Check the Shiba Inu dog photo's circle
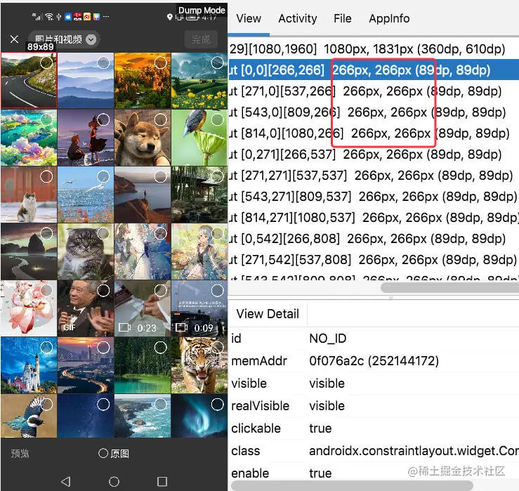519x491 pixels. (x=161, y=119)
